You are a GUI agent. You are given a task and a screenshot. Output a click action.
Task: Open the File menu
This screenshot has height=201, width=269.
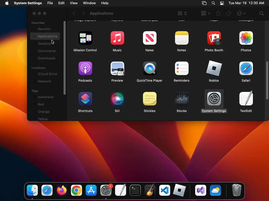click(x=50, y=3)
